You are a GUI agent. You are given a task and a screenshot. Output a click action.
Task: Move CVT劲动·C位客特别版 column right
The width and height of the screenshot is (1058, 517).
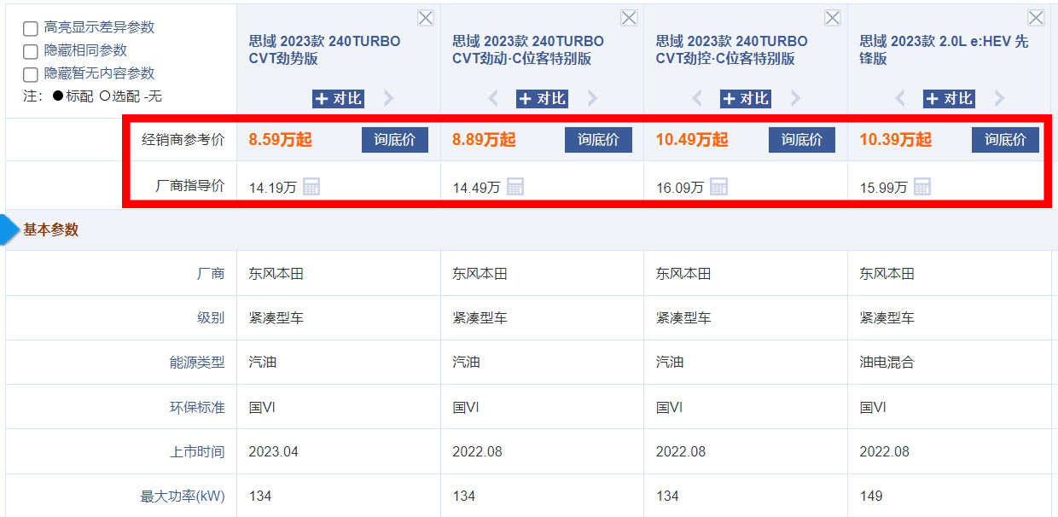pos(593,99)
